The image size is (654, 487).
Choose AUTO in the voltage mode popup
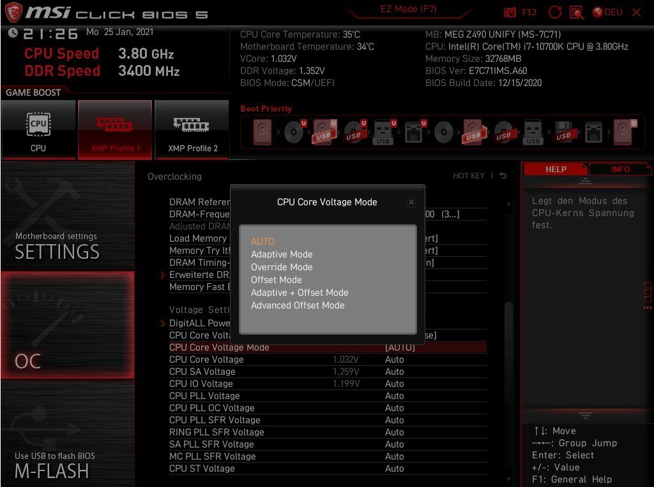point(262,242)
